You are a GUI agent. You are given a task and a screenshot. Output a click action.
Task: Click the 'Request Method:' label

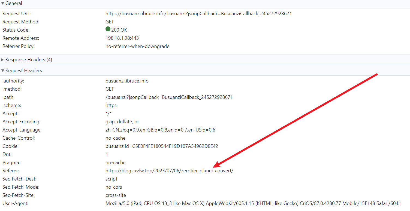point(21,22)
